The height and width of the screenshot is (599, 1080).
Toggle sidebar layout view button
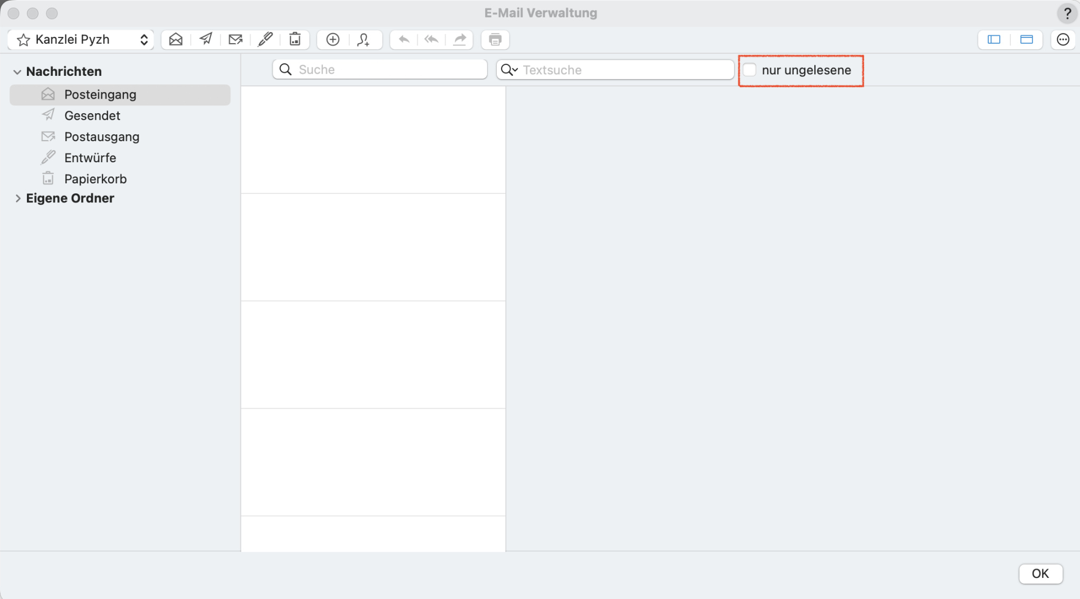994,40
